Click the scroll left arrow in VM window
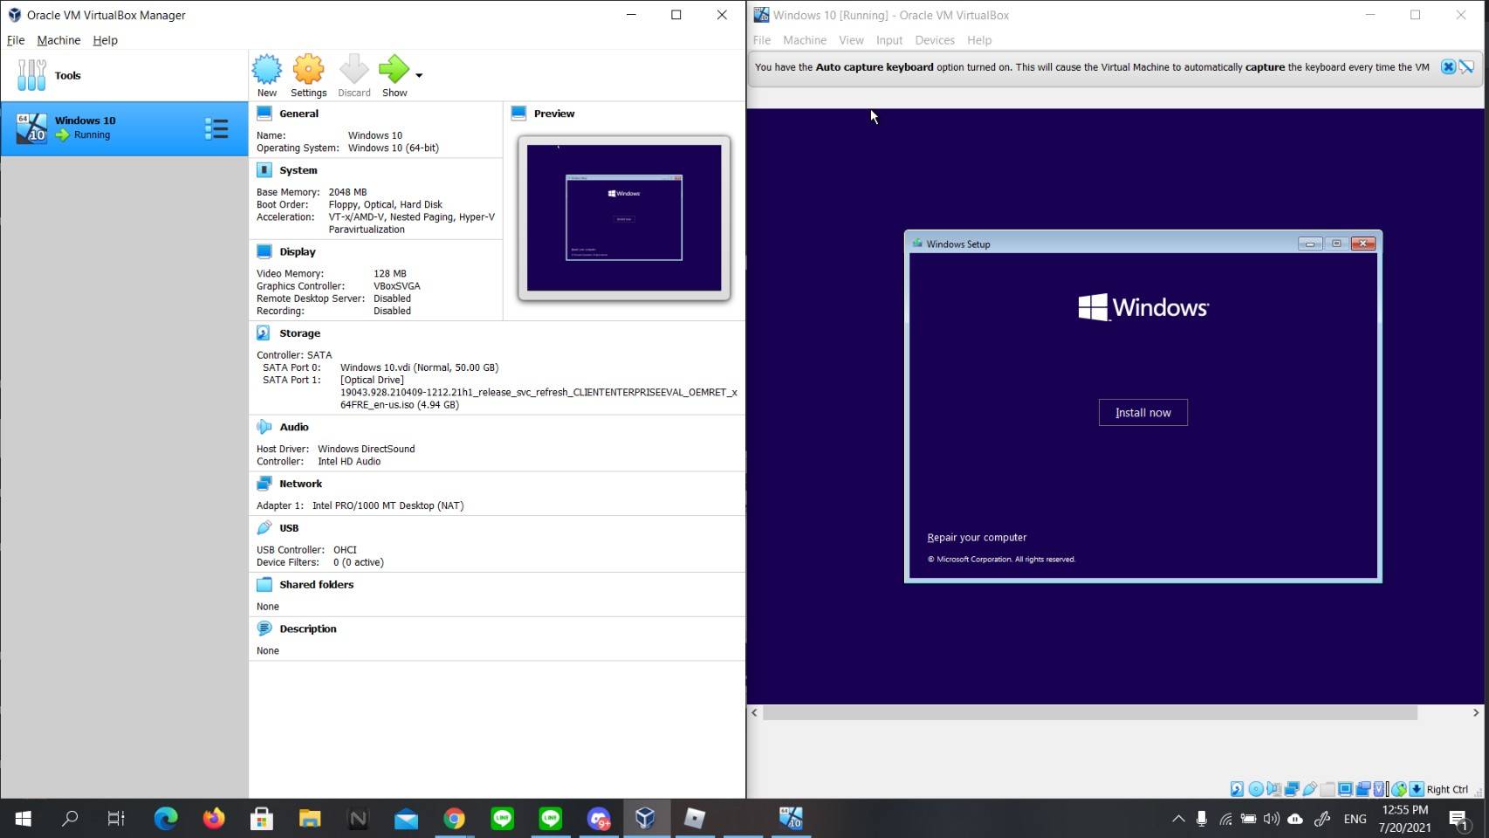The height and width of the screenshot is (838, 1489). point(754,713)
